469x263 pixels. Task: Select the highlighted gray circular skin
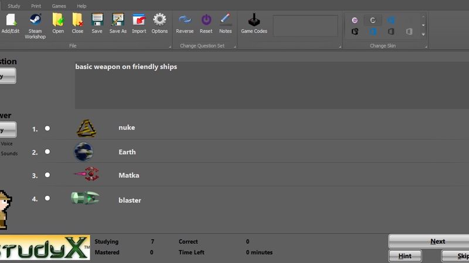point(373,20)
